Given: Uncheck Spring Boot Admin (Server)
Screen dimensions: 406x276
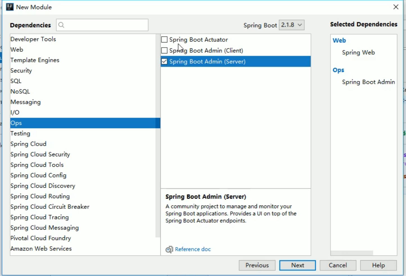Looking at the screenshot, I should 164,62.
